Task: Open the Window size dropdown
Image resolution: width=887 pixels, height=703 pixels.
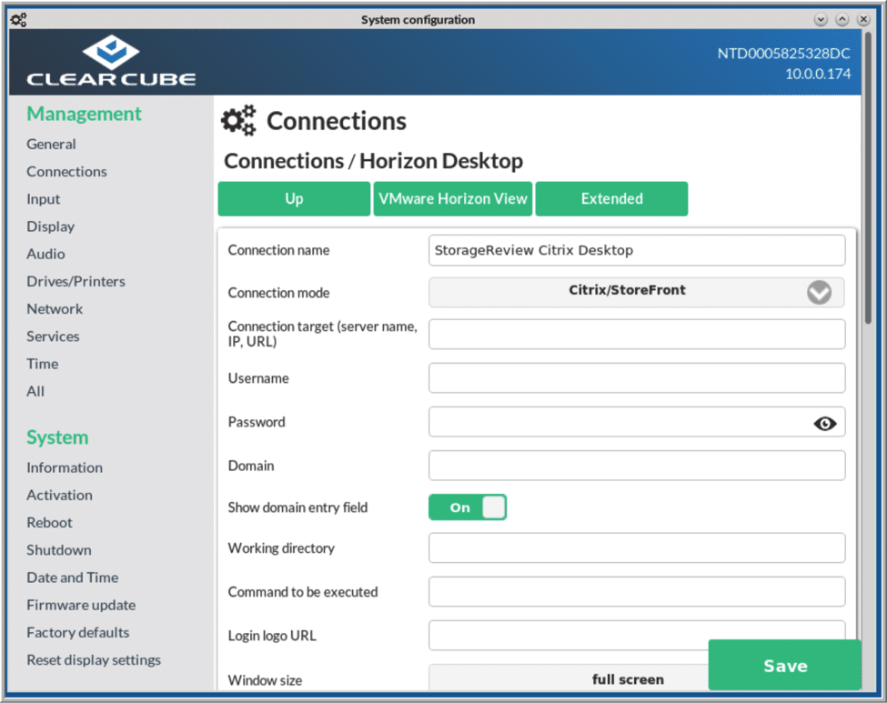Action: coord(568,678)
